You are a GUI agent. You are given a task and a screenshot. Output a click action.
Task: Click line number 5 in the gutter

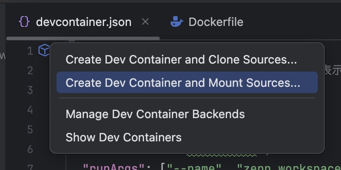pyautogui.click(x=30, y=129)
